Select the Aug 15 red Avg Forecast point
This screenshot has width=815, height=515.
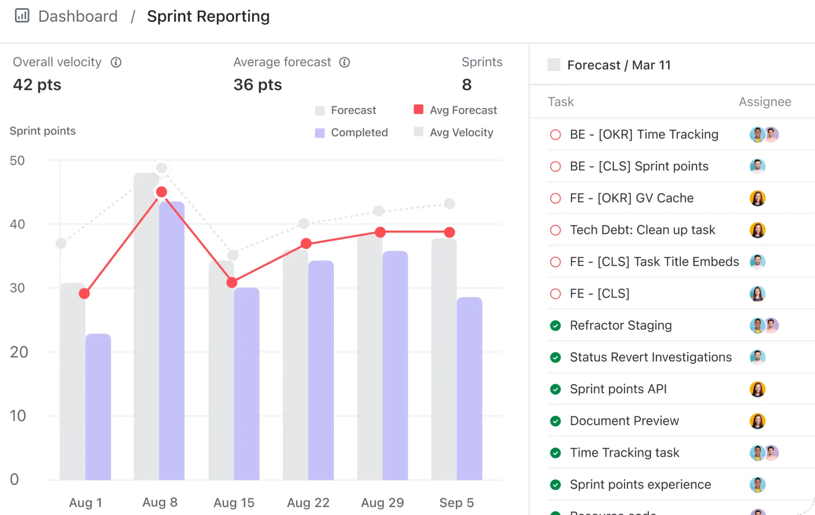click(232, 283)
